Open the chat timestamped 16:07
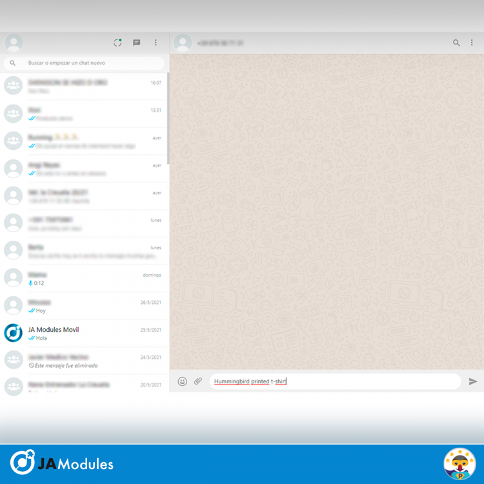 84,86
